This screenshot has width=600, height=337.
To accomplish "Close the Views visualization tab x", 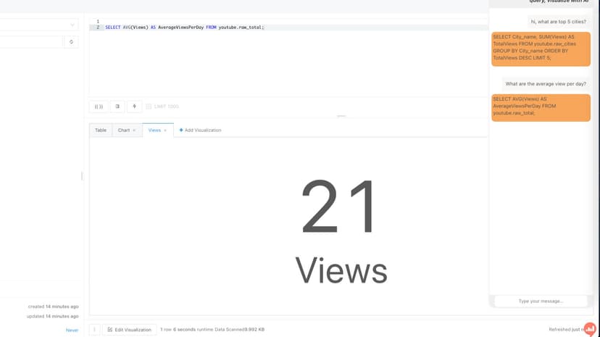I will pos(165,130).
